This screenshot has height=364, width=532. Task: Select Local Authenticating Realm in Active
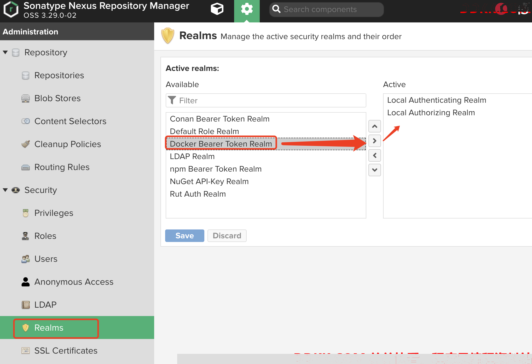point(458,100)
